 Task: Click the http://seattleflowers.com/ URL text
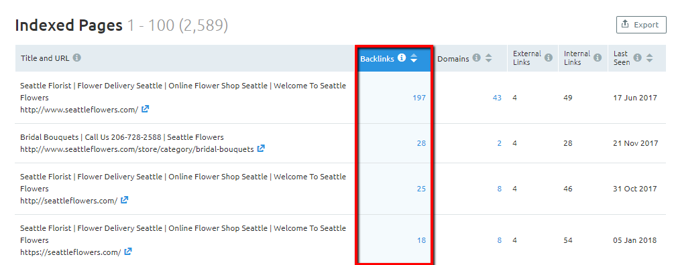[x=69, y=201]
